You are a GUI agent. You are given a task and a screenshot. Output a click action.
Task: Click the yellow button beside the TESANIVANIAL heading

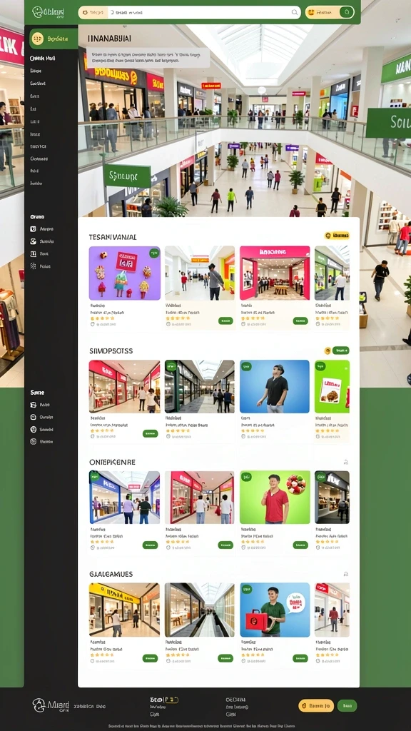tap(337, 236)
